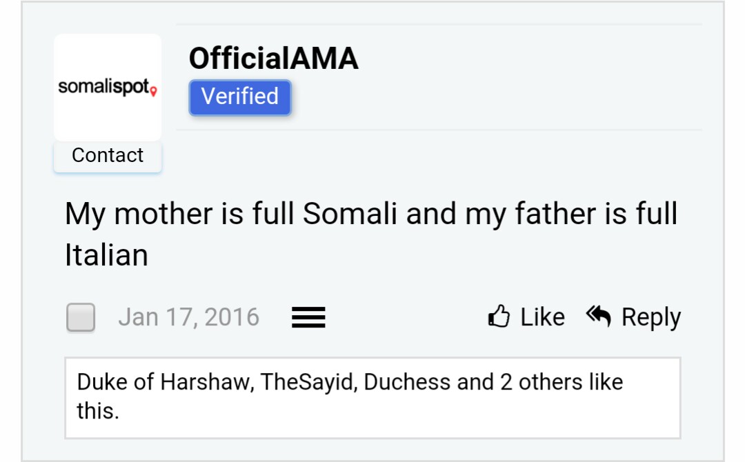The image size is (745, 462).
Task: Open the hamburger post menu
Action: click(308, 317)
